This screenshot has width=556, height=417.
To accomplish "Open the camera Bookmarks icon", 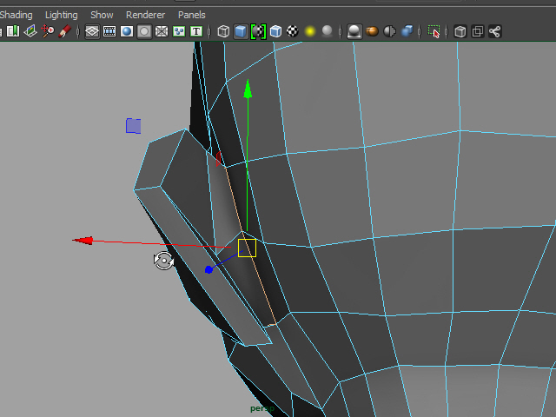I will pyautogui.click(x=13, y=31).
